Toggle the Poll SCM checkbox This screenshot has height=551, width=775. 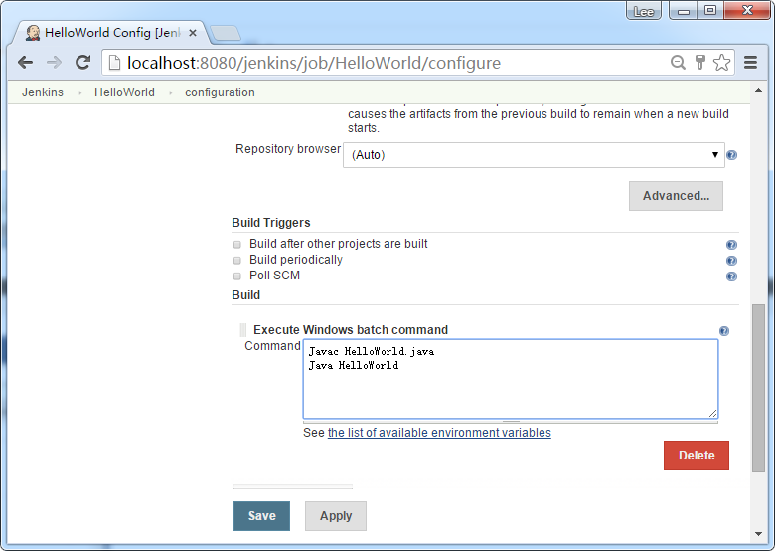[237, 275]
